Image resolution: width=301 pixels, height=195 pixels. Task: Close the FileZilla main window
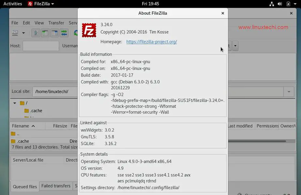[291, 13]
